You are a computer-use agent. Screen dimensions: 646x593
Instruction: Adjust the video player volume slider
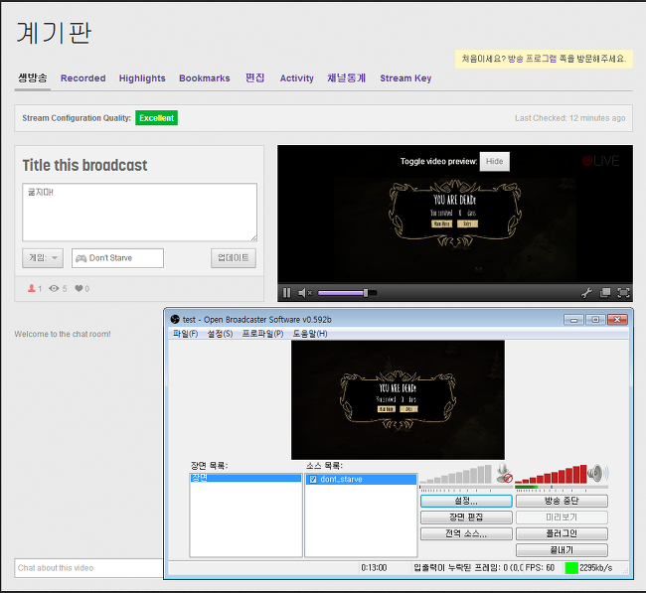343,293
